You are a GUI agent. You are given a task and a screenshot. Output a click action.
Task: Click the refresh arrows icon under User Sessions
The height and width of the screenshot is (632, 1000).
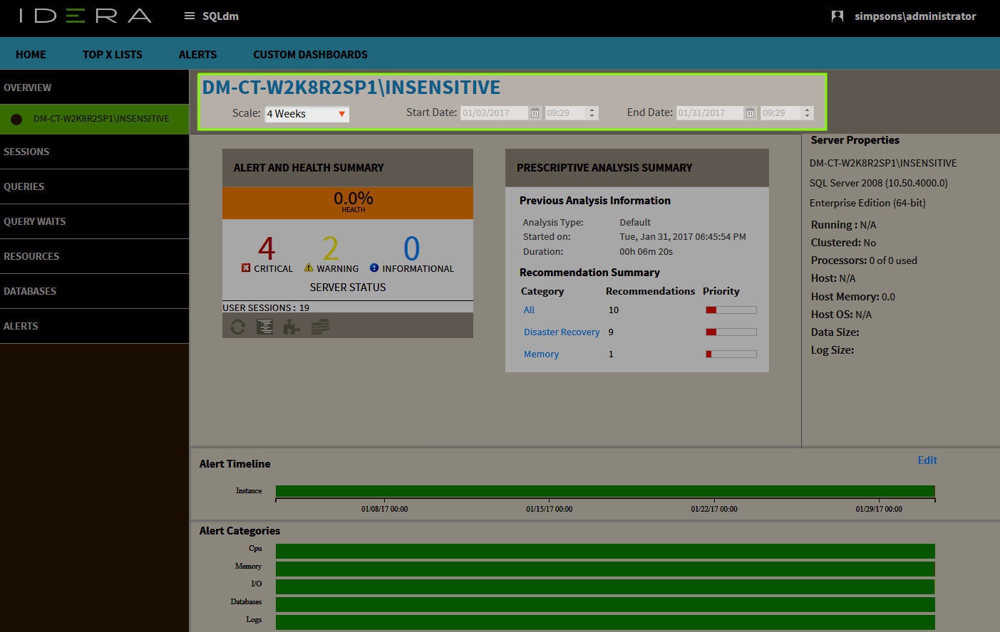point(238,327)
